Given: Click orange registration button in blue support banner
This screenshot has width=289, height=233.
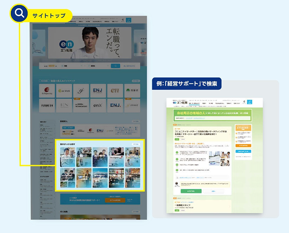Looking at the screenshot, I should 115,200.
